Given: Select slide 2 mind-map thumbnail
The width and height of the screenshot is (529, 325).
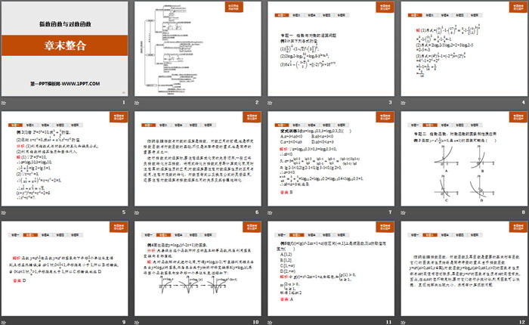Looking at the screenshot, I should point(198,49).
